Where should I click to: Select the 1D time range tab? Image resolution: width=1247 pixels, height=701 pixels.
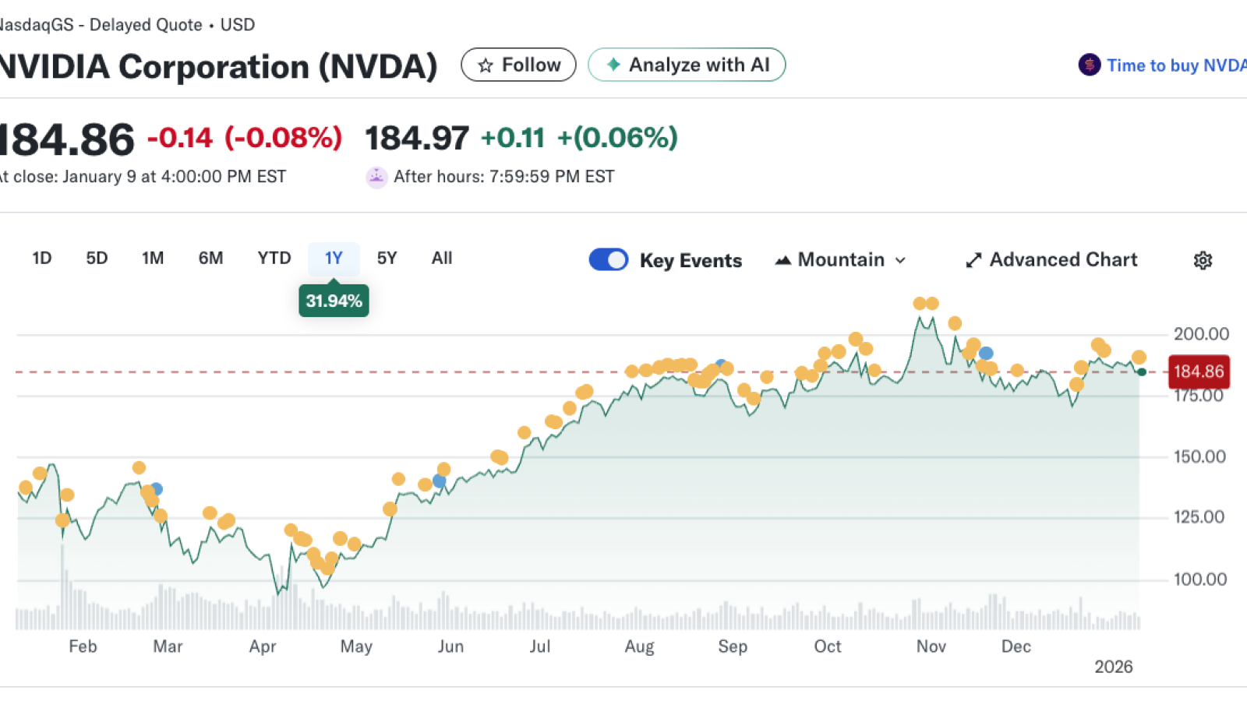pos(42,259)
